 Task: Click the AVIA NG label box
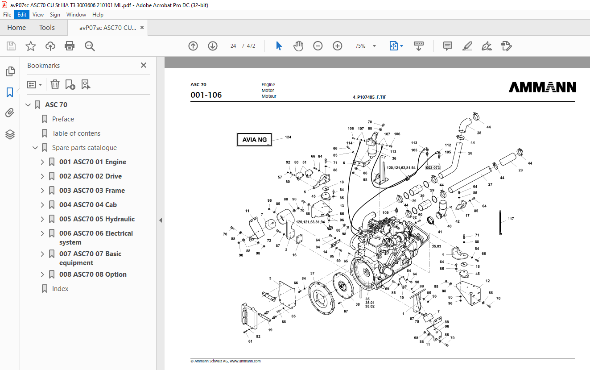click(x=254, y=140)
